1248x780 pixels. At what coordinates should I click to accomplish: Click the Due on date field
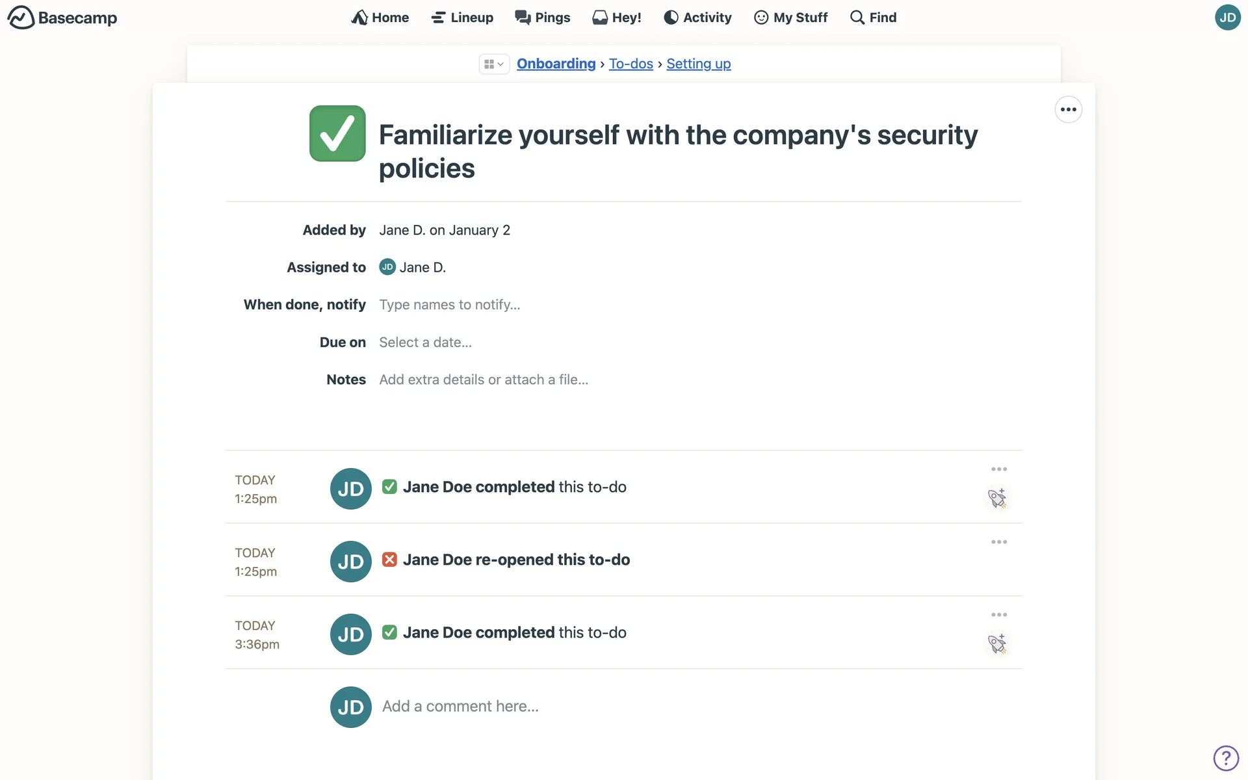pyautogui.click(x=425, y=343)
